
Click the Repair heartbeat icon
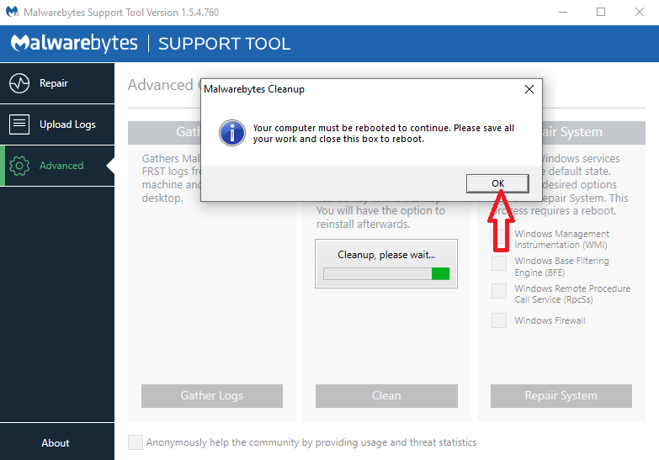tap(19, 83)
